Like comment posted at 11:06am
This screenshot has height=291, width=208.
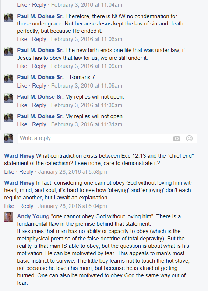click(22, 39)
